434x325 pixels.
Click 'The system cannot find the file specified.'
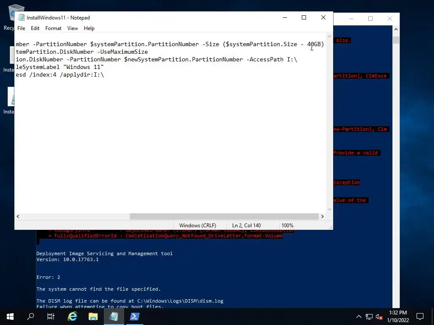tap(98, 289)
